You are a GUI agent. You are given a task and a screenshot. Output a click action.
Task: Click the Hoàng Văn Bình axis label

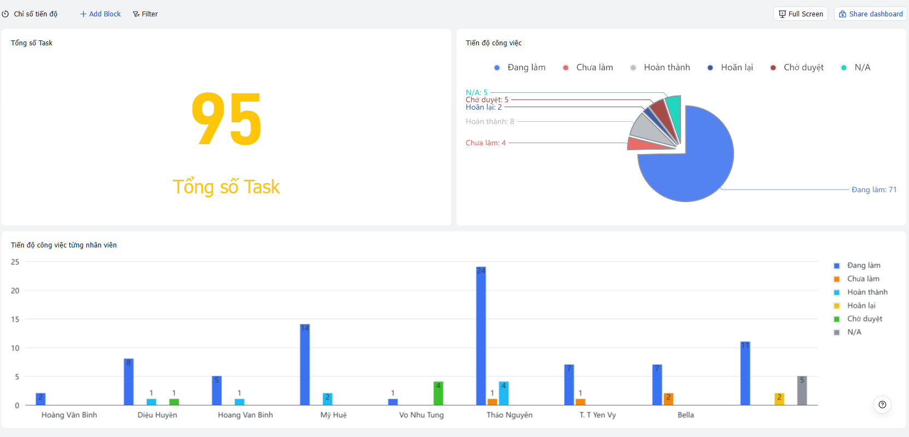point(69,415)
